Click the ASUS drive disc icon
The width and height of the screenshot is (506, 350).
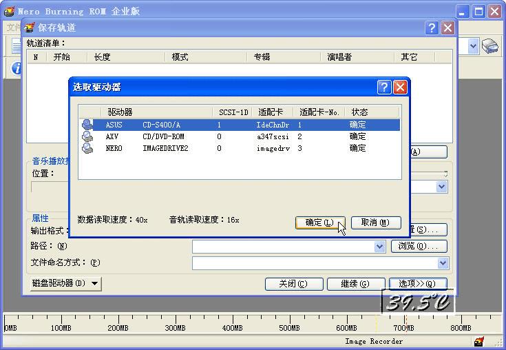87,125
